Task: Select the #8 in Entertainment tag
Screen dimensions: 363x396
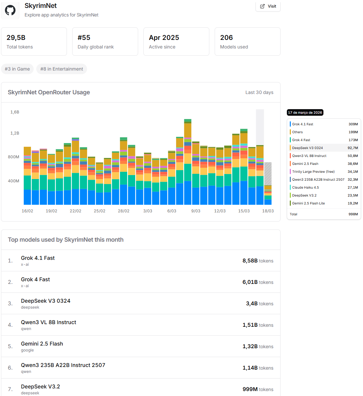Action: tap(62, 69)
